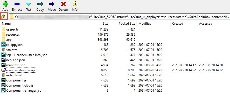Click sap-ui-cachebuster-info.json file icon
The image size is (230, 97).
tap(4, 55)
